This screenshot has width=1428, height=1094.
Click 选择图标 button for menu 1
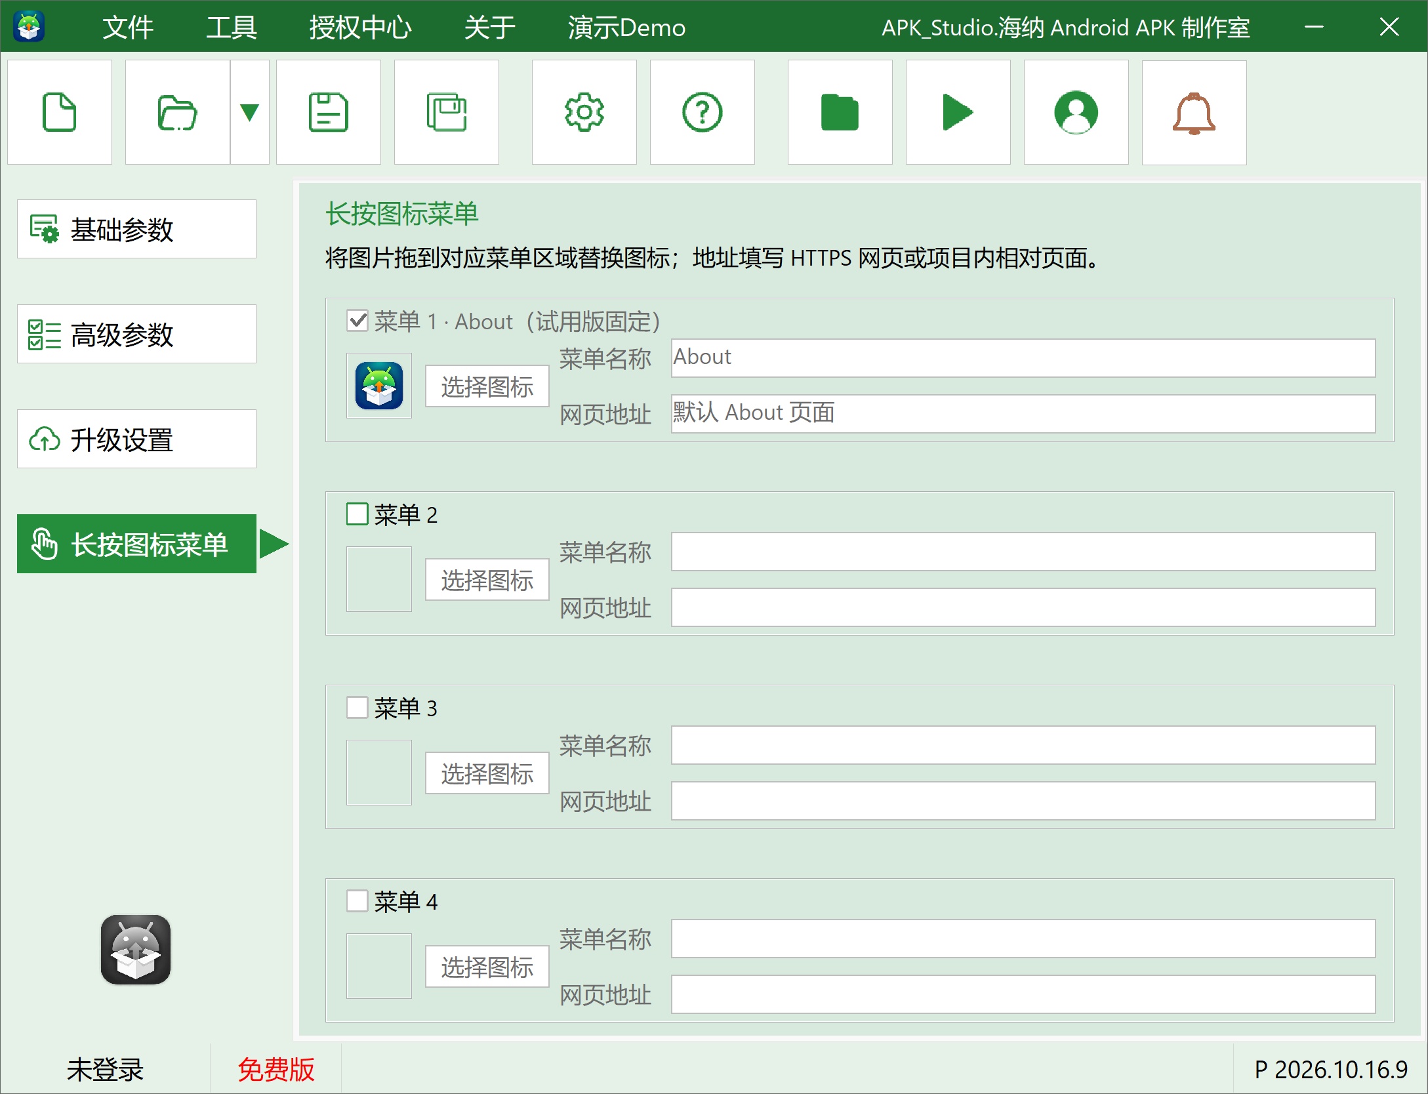pyautogui.click(x=487, y=386)
